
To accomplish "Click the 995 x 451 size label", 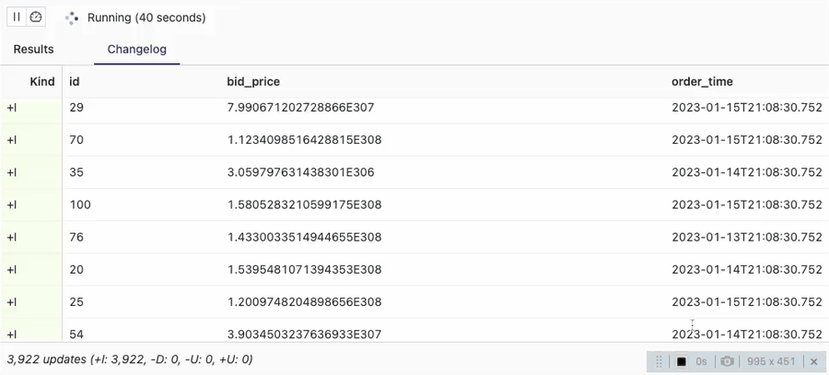I will click(x=771, y=361).
